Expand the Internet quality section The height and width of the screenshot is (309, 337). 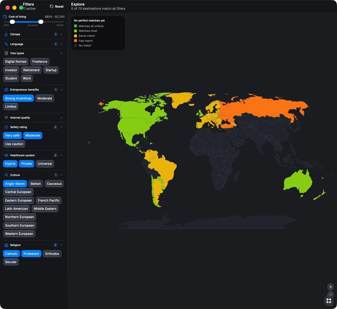point(61,118)
